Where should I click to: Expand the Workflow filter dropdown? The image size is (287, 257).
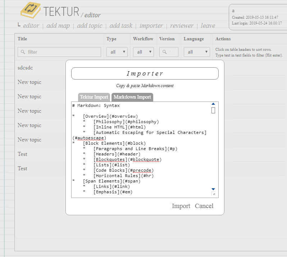pos(143,52)
